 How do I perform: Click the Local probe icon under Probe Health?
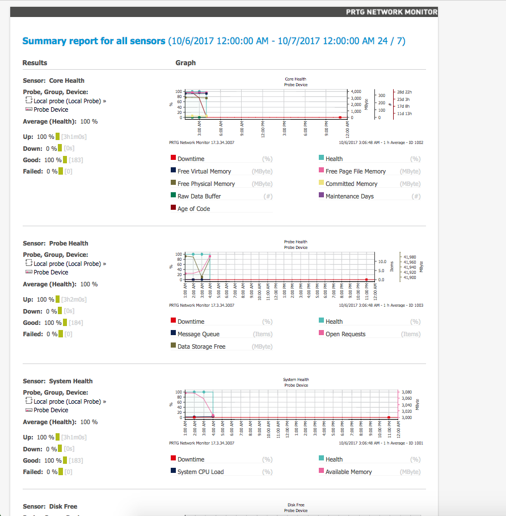pyautogui.click(x=29, y=263)
